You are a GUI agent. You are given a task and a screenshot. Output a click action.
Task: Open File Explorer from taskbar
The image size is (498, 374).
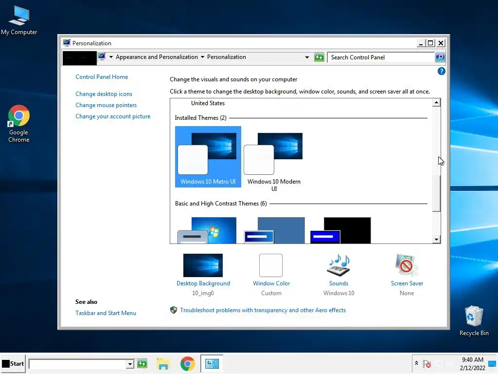click(163, 363)
